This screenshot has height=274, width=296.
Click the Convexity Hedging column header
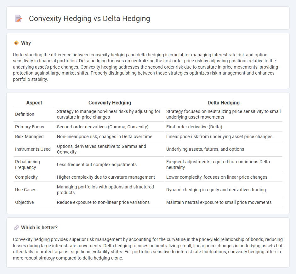[110, 103]
